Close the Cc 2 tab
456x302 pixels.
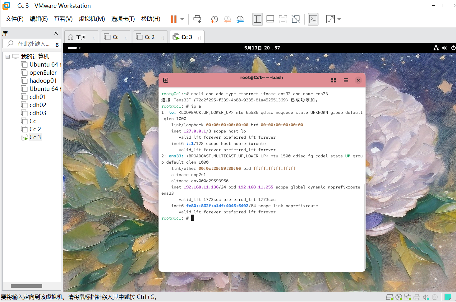163,38
